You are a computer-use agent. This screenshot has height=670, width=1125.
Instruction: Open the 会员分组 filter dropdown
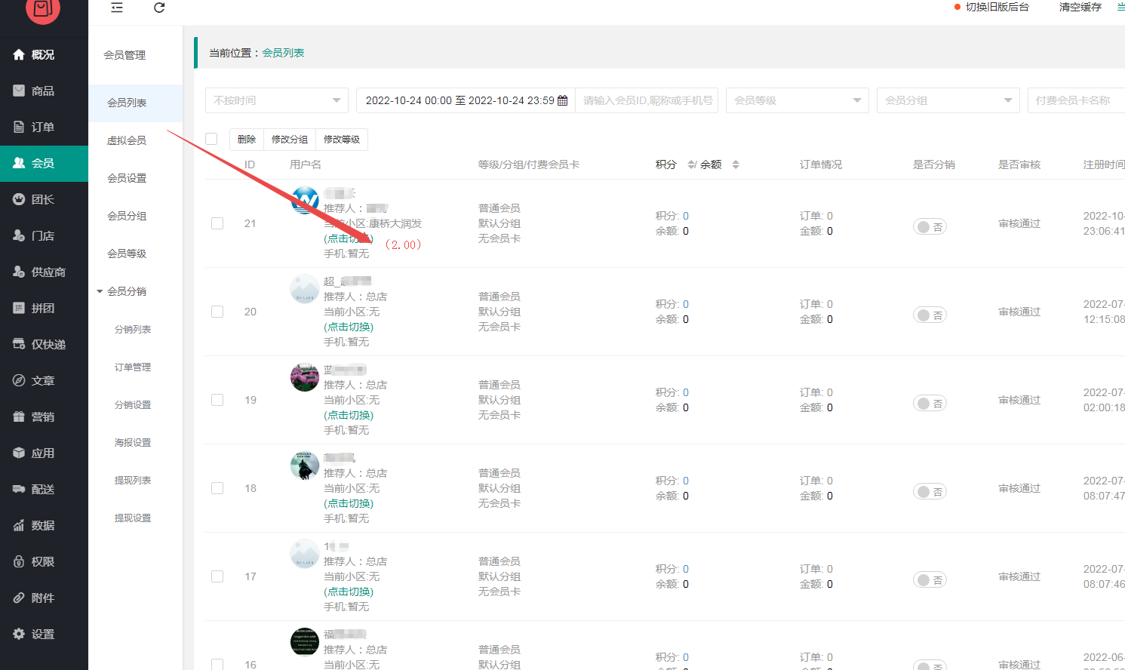(x=948, y=100)
